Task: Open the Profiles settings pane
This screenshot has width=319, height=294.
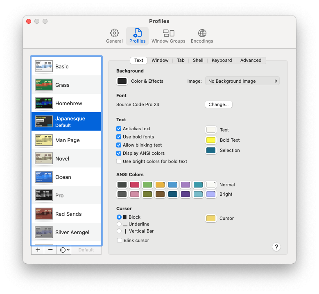Action: [137, 36]
